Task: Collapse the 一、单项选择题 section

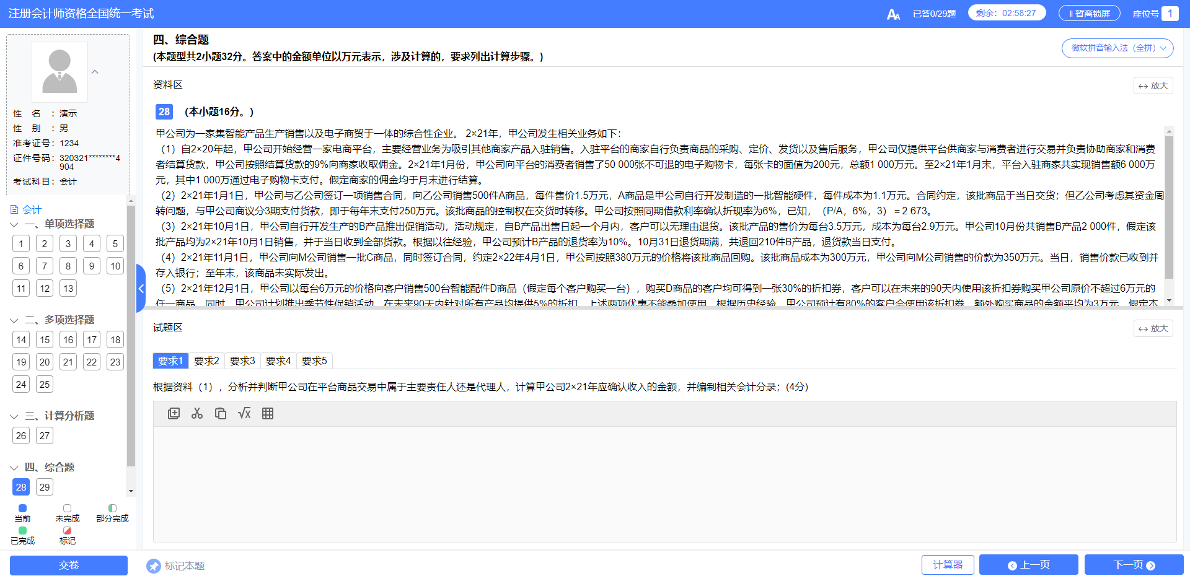Action: (x=14, y=224)
